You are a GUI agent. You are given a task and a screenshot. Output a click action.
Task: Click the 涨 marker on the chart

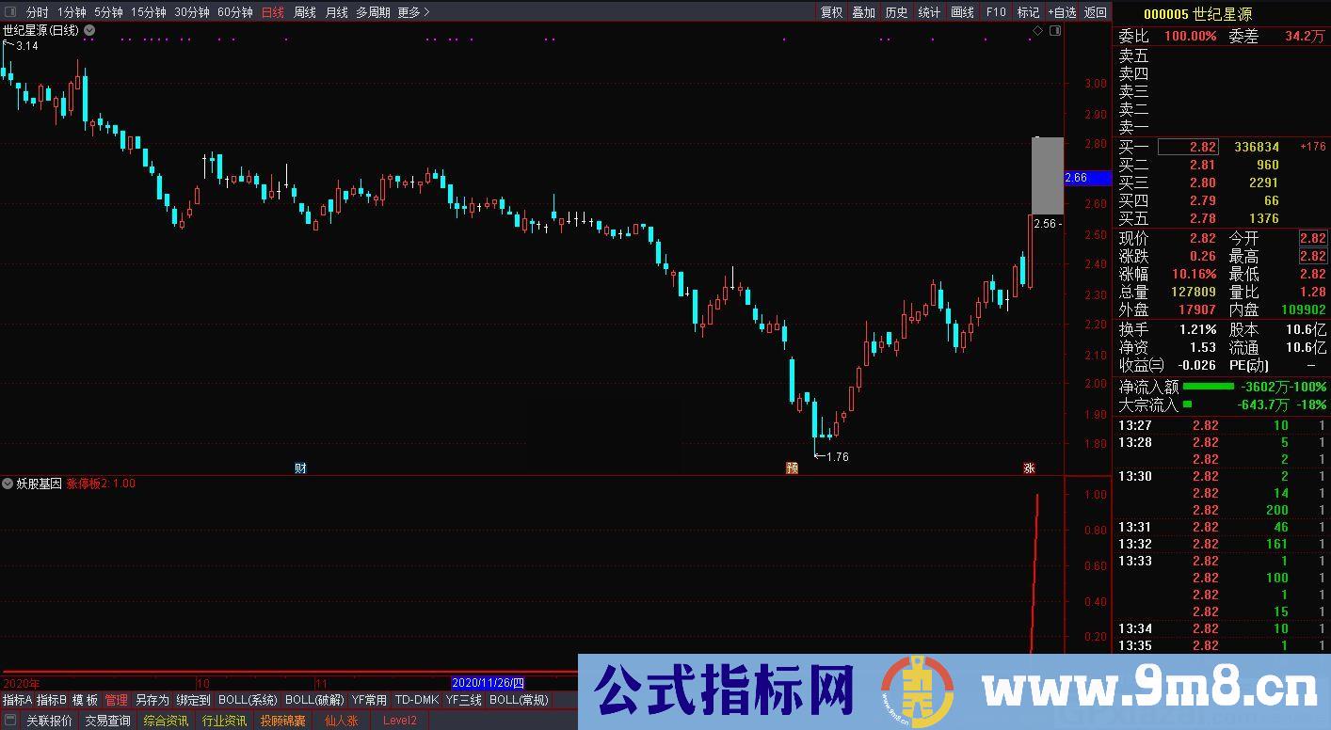pyautogui.click(x=1029, y=468)
